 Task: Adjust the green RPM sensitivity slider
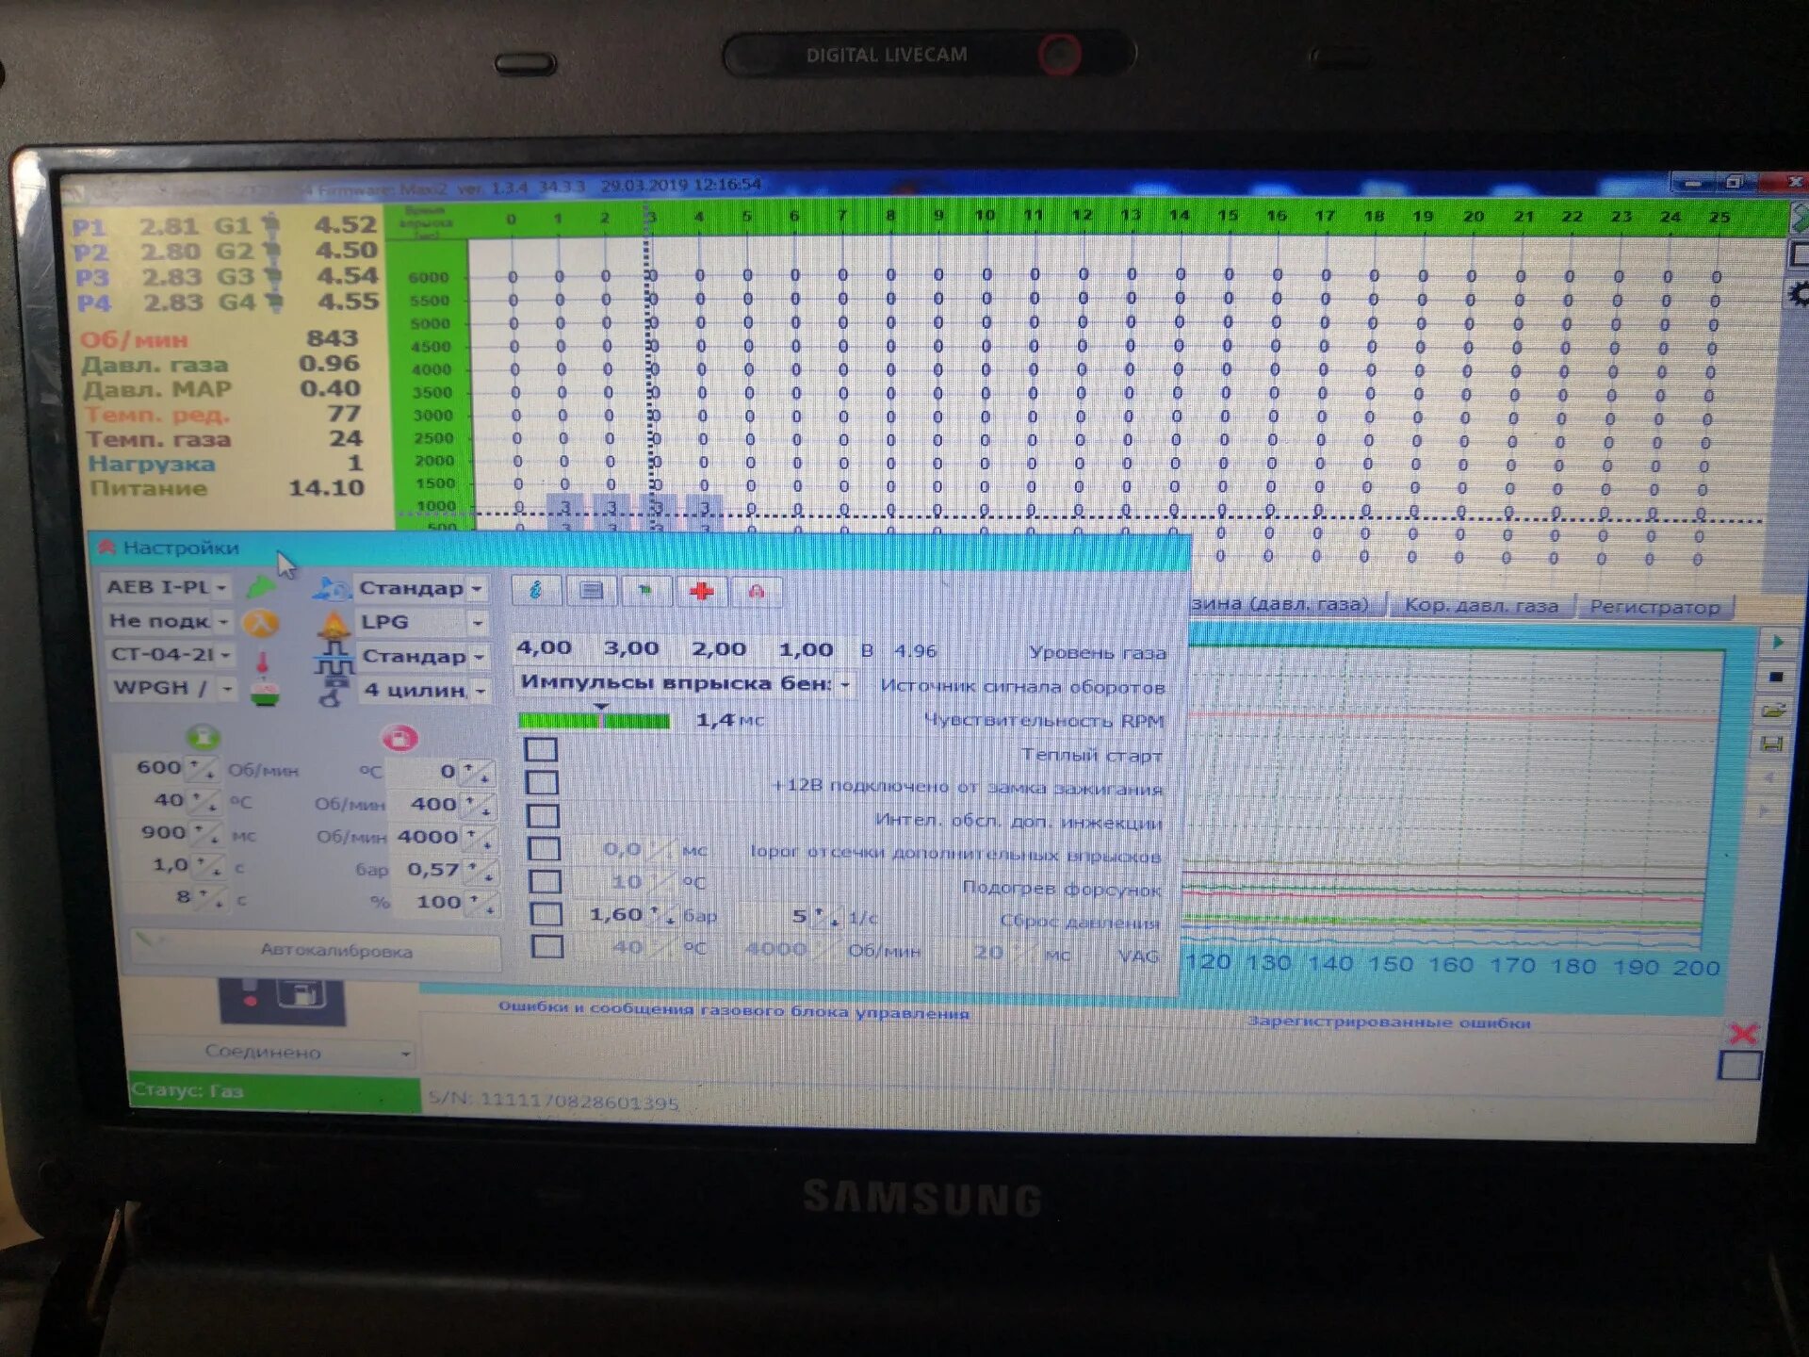point(594,721)
